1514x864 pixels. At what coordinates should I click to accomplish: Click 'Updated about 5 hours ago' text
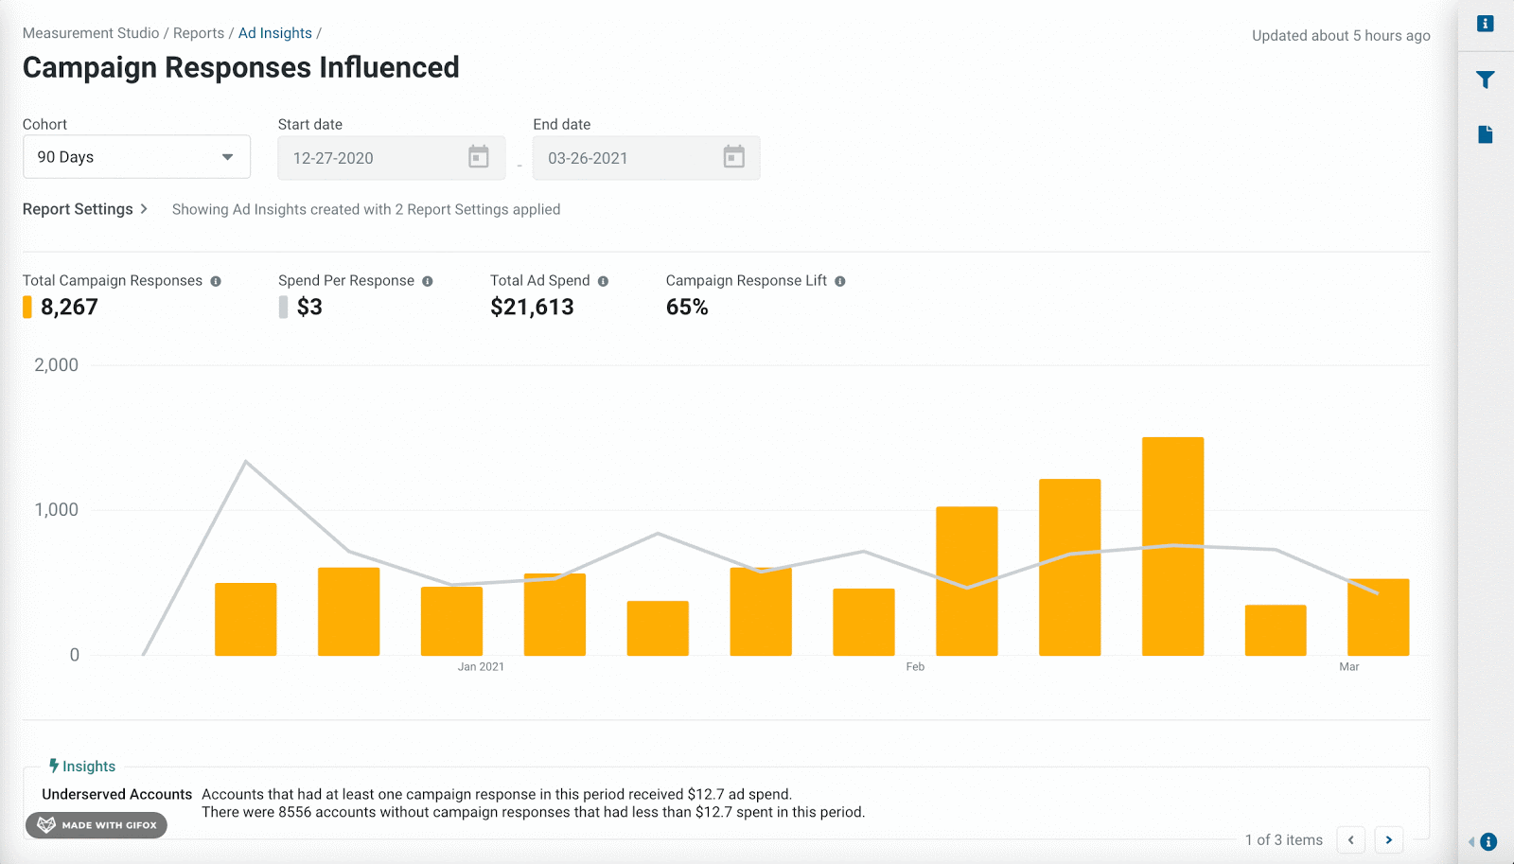click(x=1341, y=35)
